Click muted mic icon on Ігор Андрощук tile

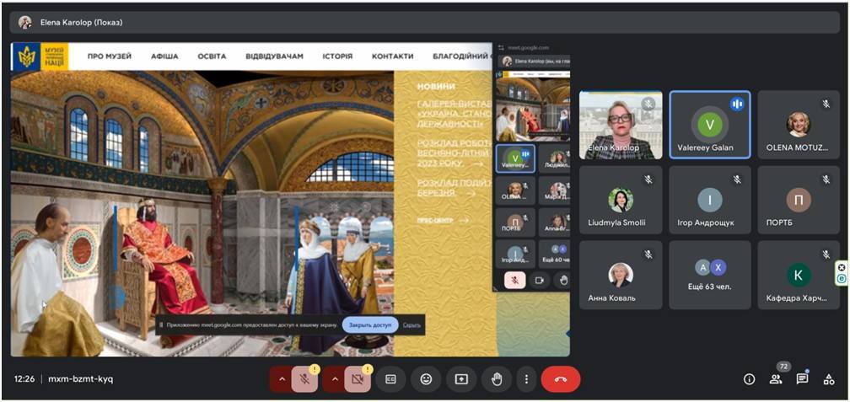pyautogui.click(x=737, y=180)
